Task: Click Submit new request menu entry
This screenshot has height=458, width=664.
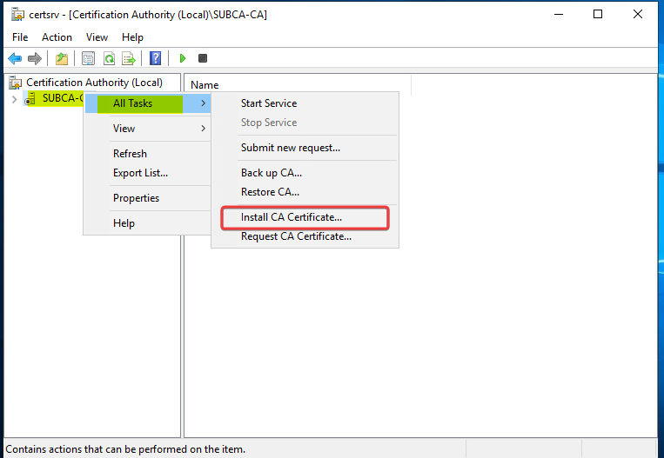Action: pyautogui.click(x=291, y=148)
